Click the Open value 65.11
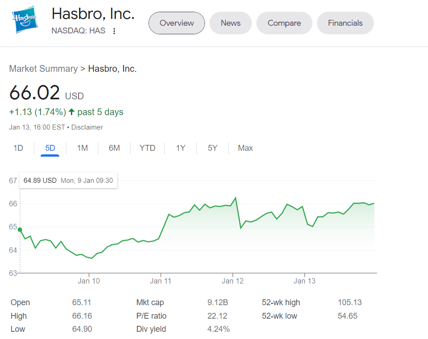 point(82,302)
